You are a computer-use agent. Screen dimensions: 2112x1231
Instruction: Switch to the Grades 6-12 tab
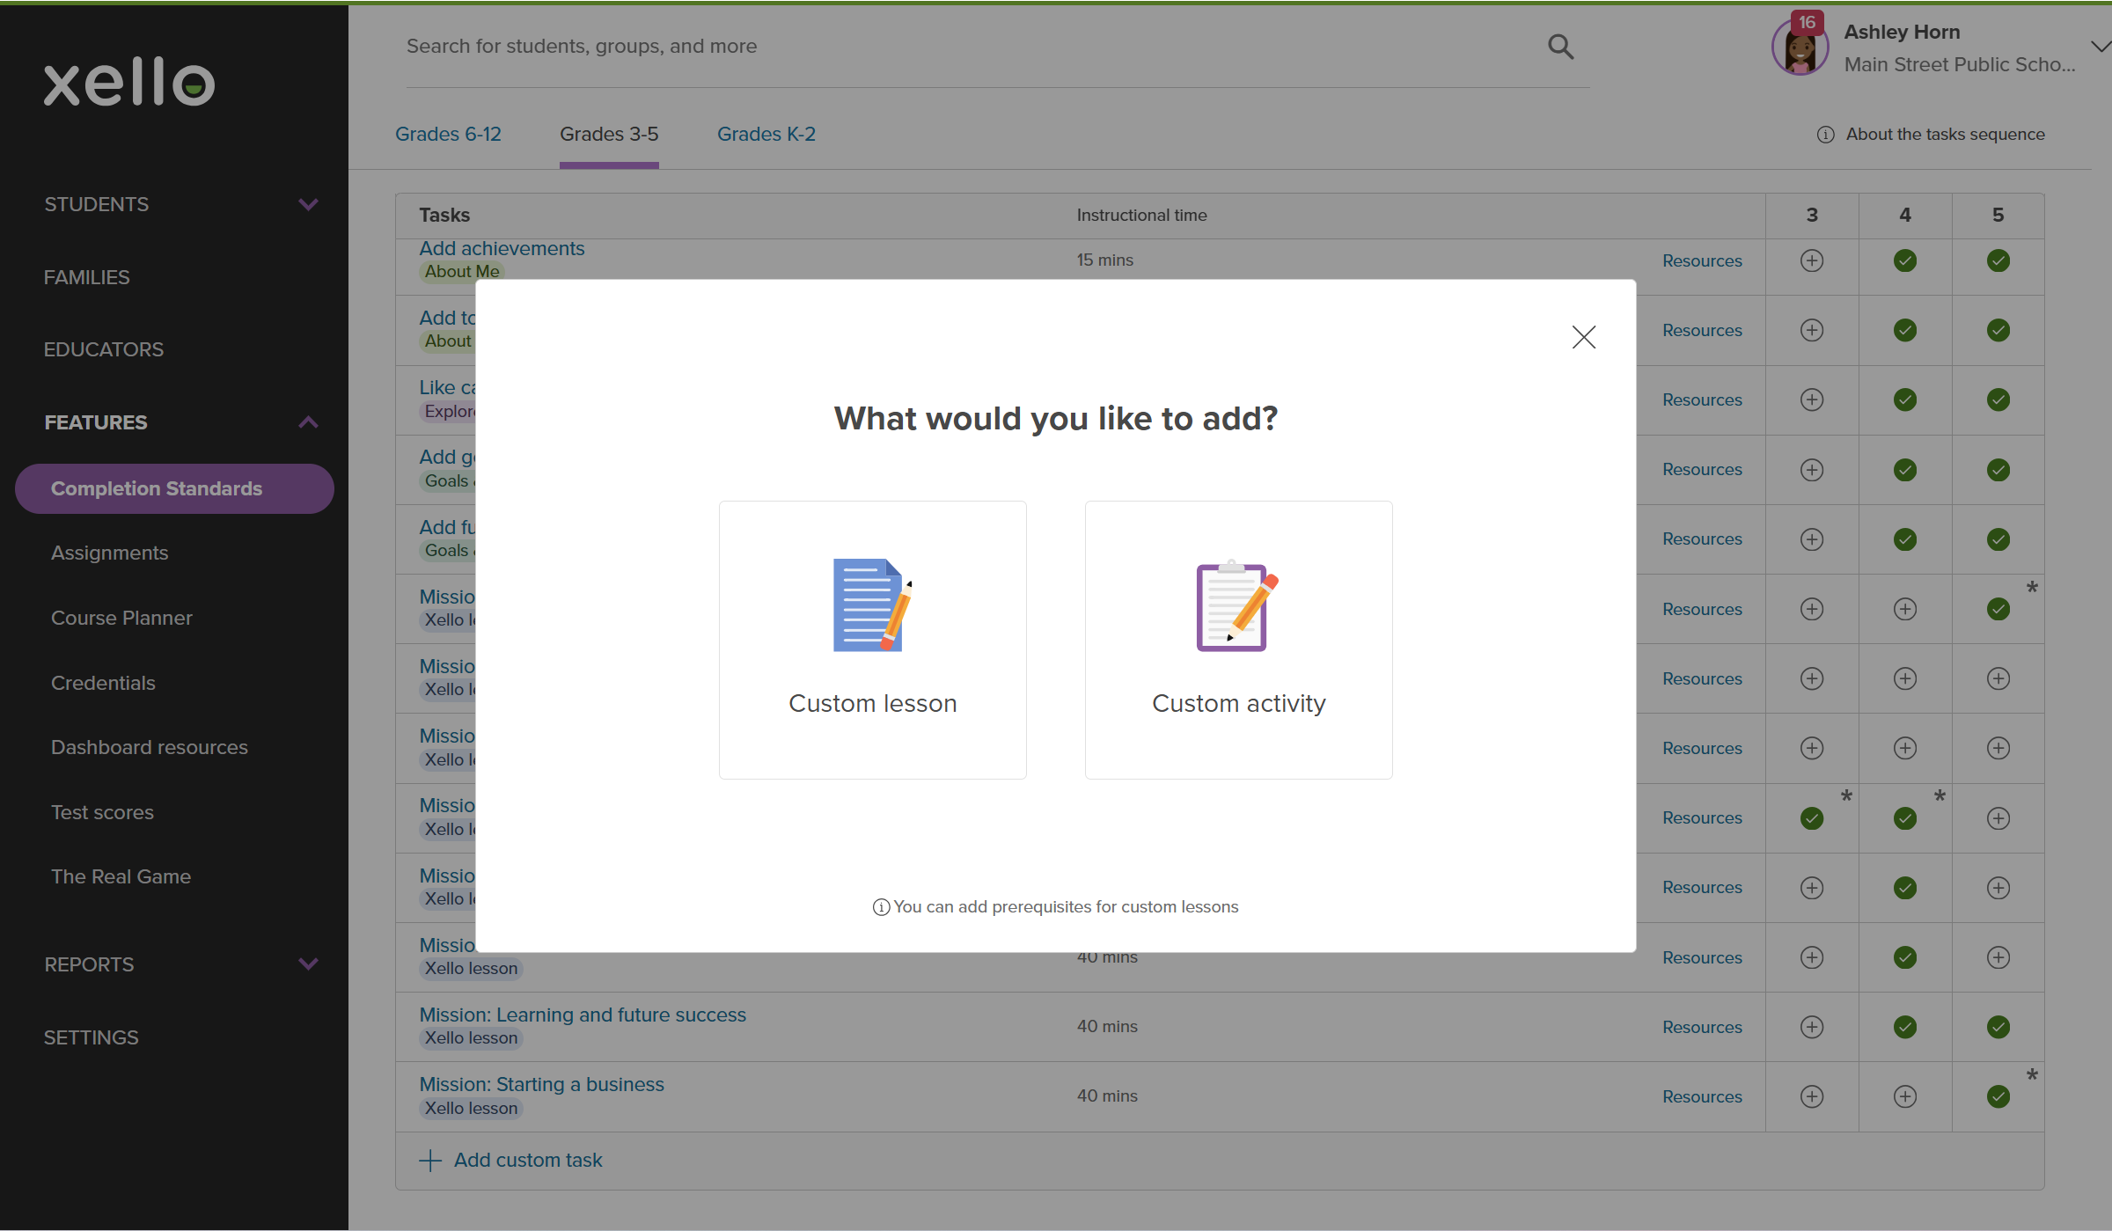point(448,135)
